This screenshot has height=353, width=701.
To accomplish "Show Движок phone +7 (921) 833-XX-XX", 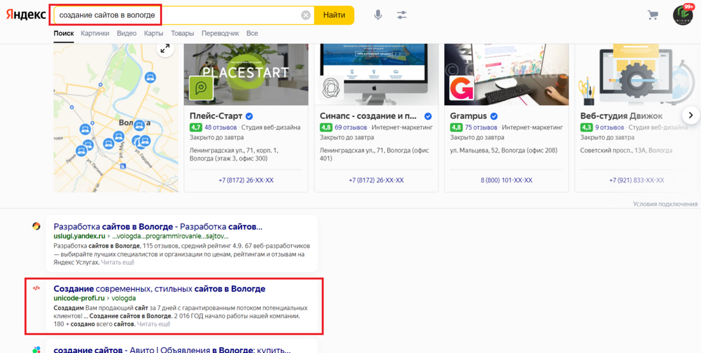I will 637,180.
